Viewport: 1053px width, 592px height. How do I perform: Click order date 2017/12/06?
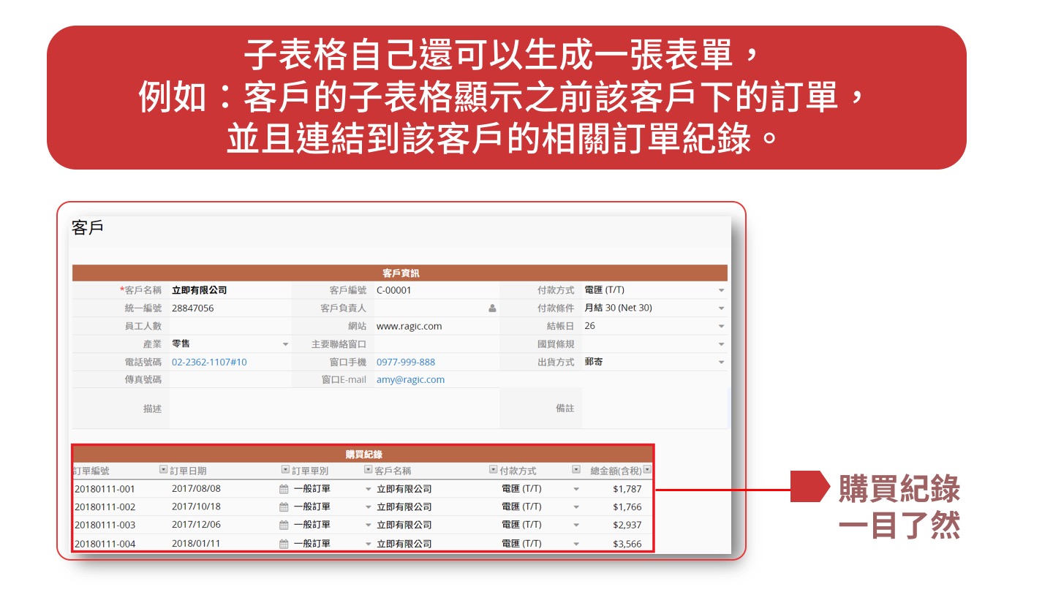[196, 525]
